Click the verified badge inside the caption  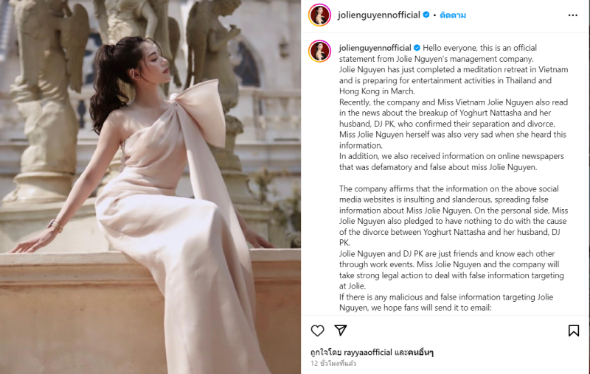click(x=417, y=48)
